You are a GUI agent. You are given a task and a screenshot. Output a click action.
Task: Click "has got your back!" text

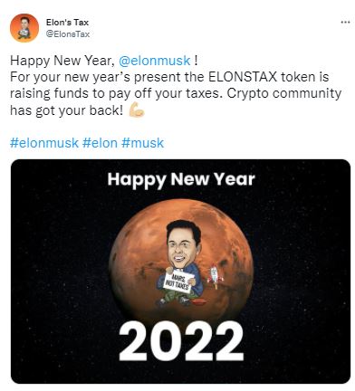coord(66,110)
